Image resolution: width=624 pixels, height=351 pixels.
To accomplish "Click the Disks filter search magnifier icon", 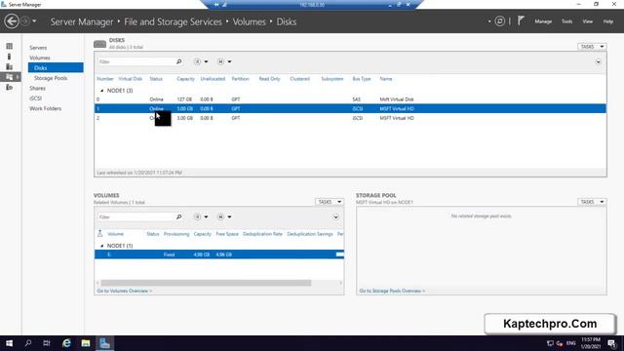I will coord(178,61).
